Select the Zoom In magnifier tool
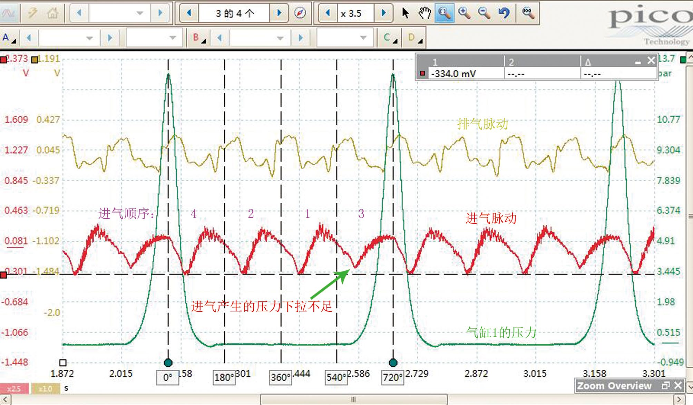 [x=465, y=13]
